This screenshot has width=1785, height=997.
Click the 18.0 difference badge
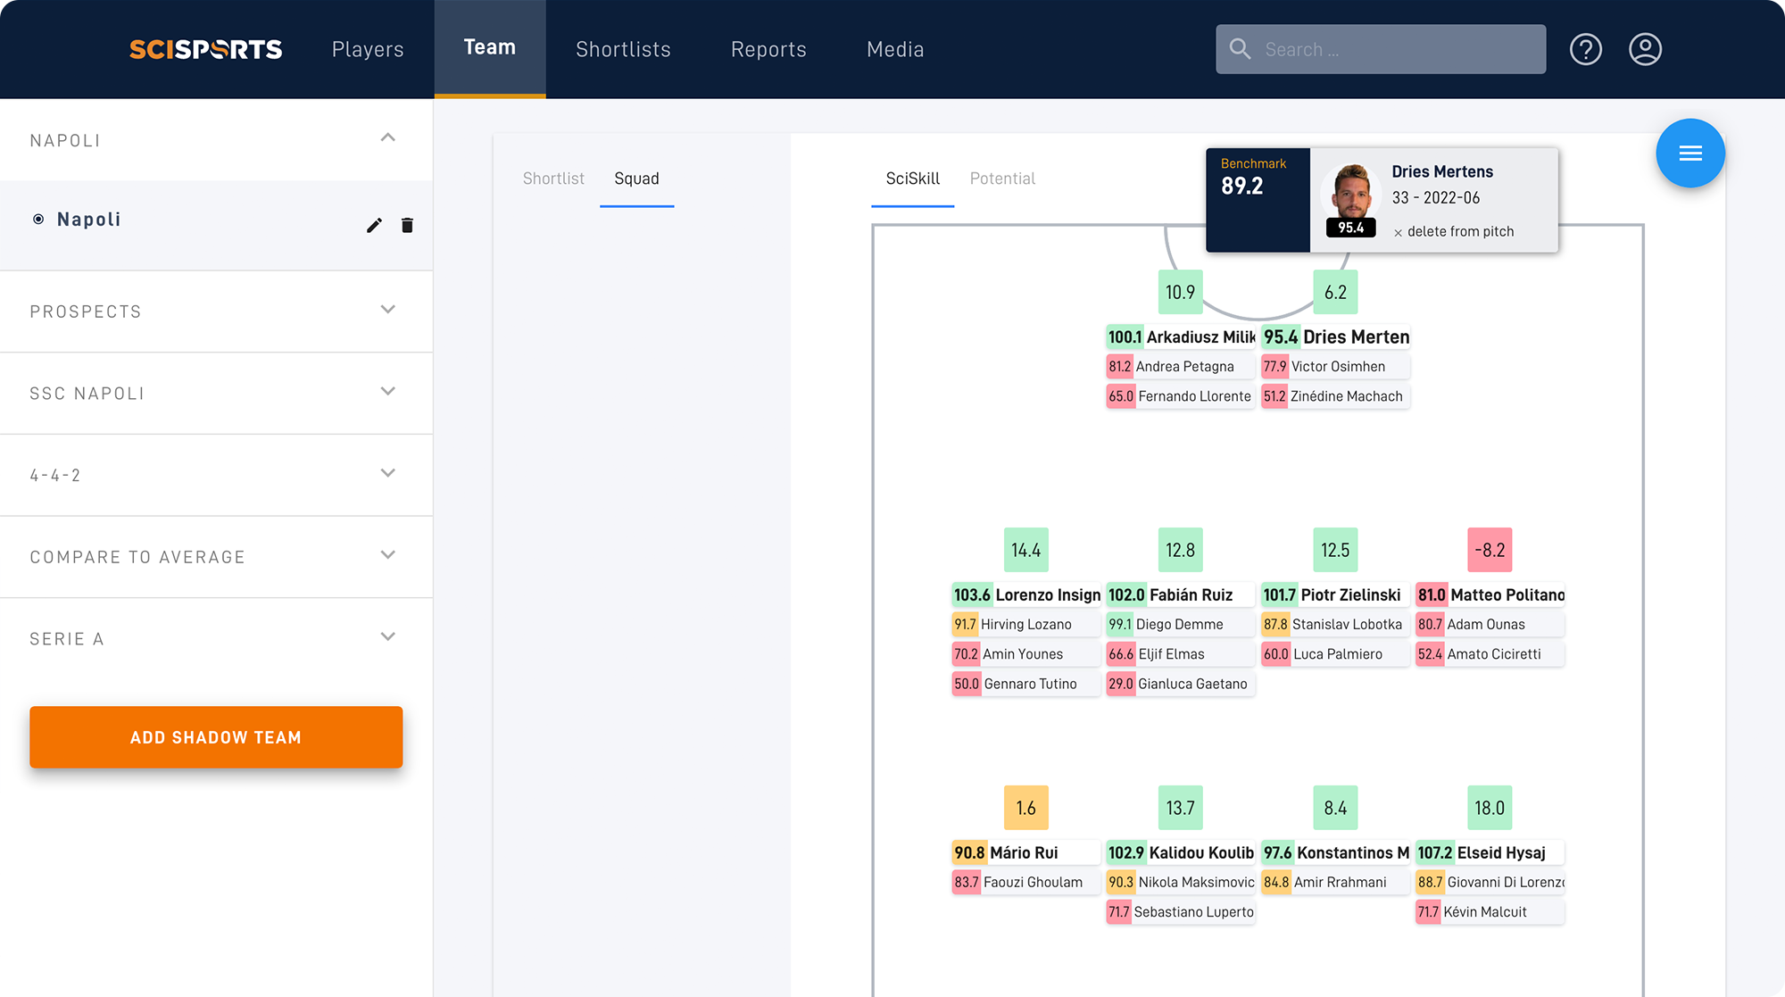[x=1490, y=808]
